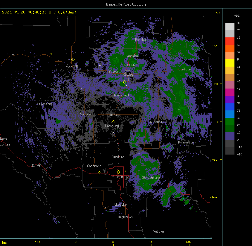Viewport: 252px width, 246px height.
Task: Click the 50 tick on the right axis
Action: (x=216, y=84)
